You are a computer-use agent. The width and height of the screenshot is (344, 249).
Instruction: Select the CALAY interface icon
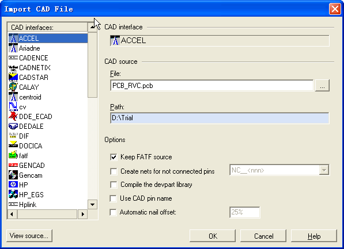(13, 87)
